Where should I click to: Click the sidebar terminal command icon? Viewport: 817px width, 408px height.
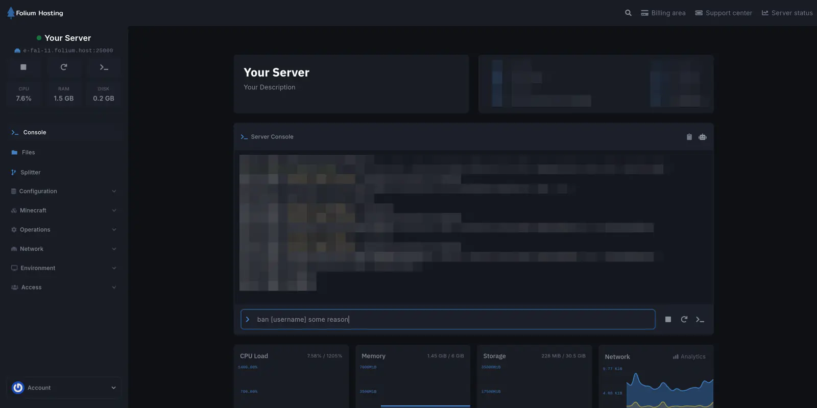point(104,67)
